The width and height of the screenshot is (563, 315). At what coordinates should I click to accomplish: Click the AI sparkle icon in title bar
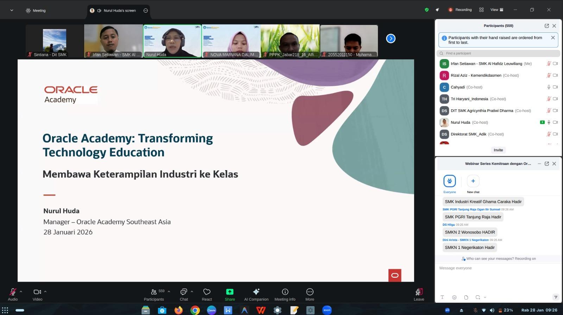[437, 10]
